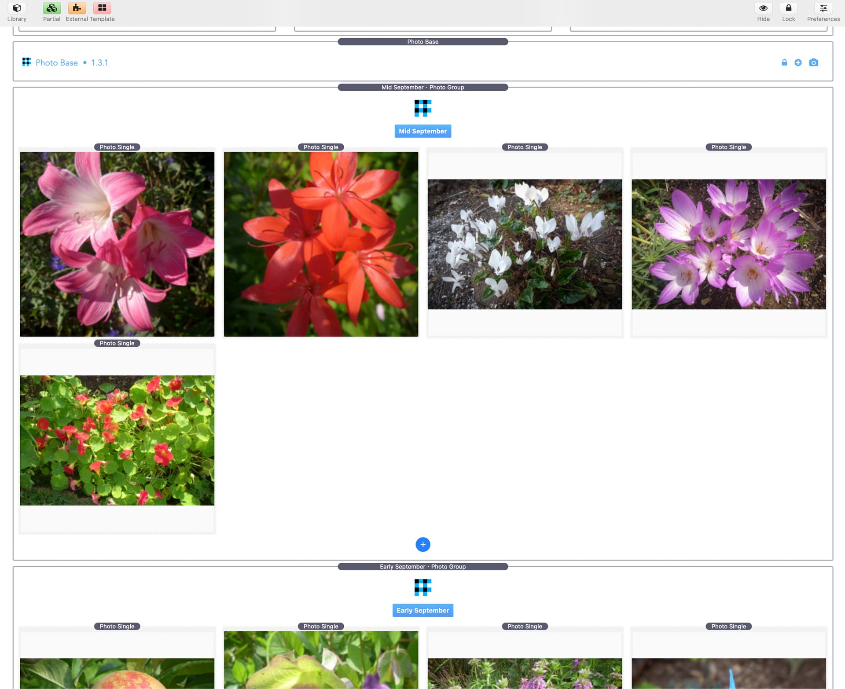845x689 pixels.
Task: Click the Partial toolbar icon
Action: tap(51, 8)
